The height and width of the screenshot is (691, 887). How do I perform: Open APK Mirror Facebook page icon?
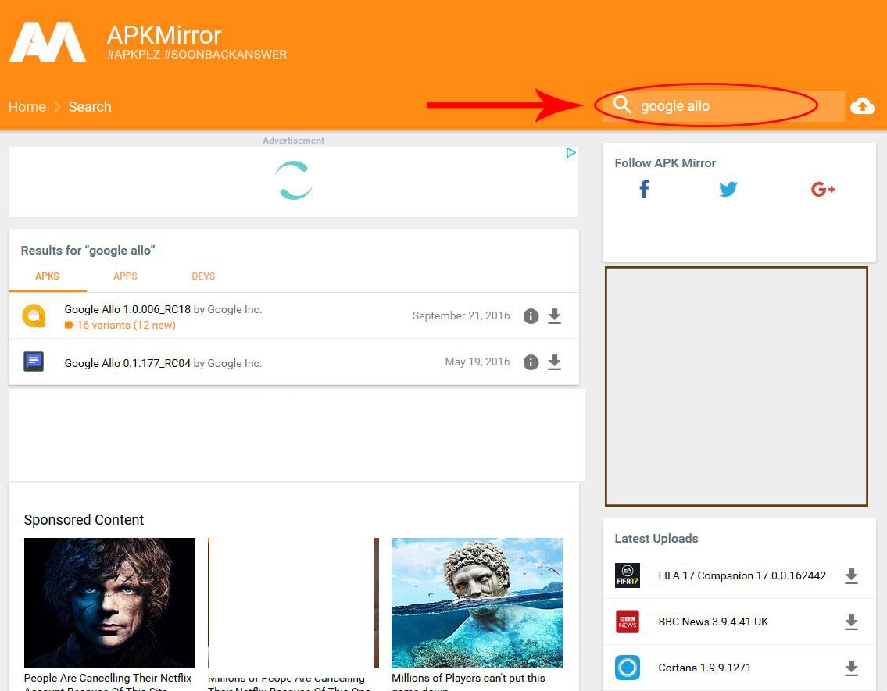click(644, 189)
